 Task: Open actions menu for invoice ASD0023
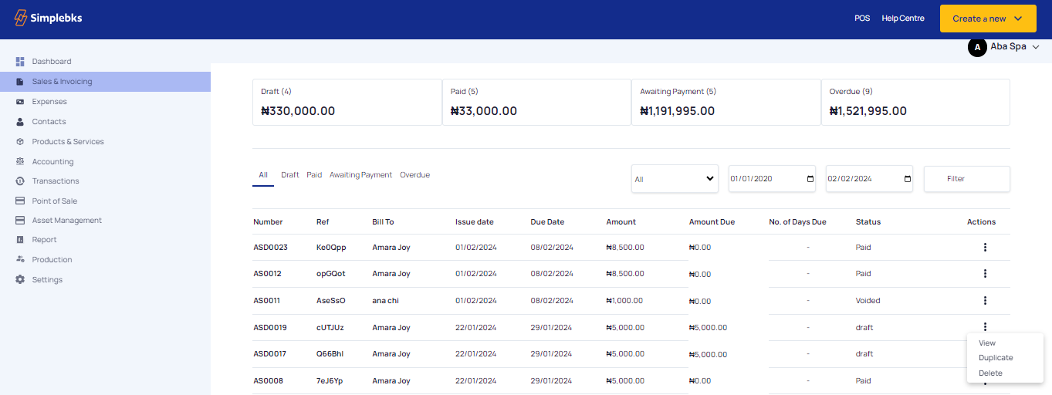[985, 248]
